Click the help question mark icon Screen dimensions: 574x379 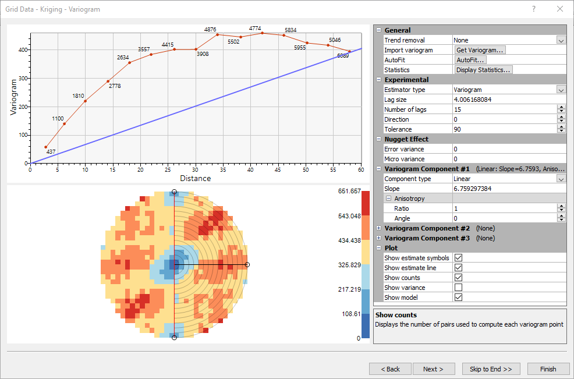pos(534,9)
